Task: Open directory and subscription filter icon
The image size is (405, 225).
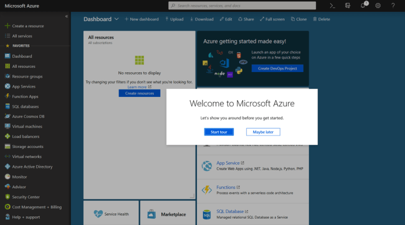Action: click(348, 6)
